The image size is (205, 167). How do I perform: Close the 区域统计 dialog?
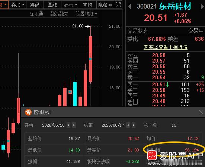coord(202,112)
